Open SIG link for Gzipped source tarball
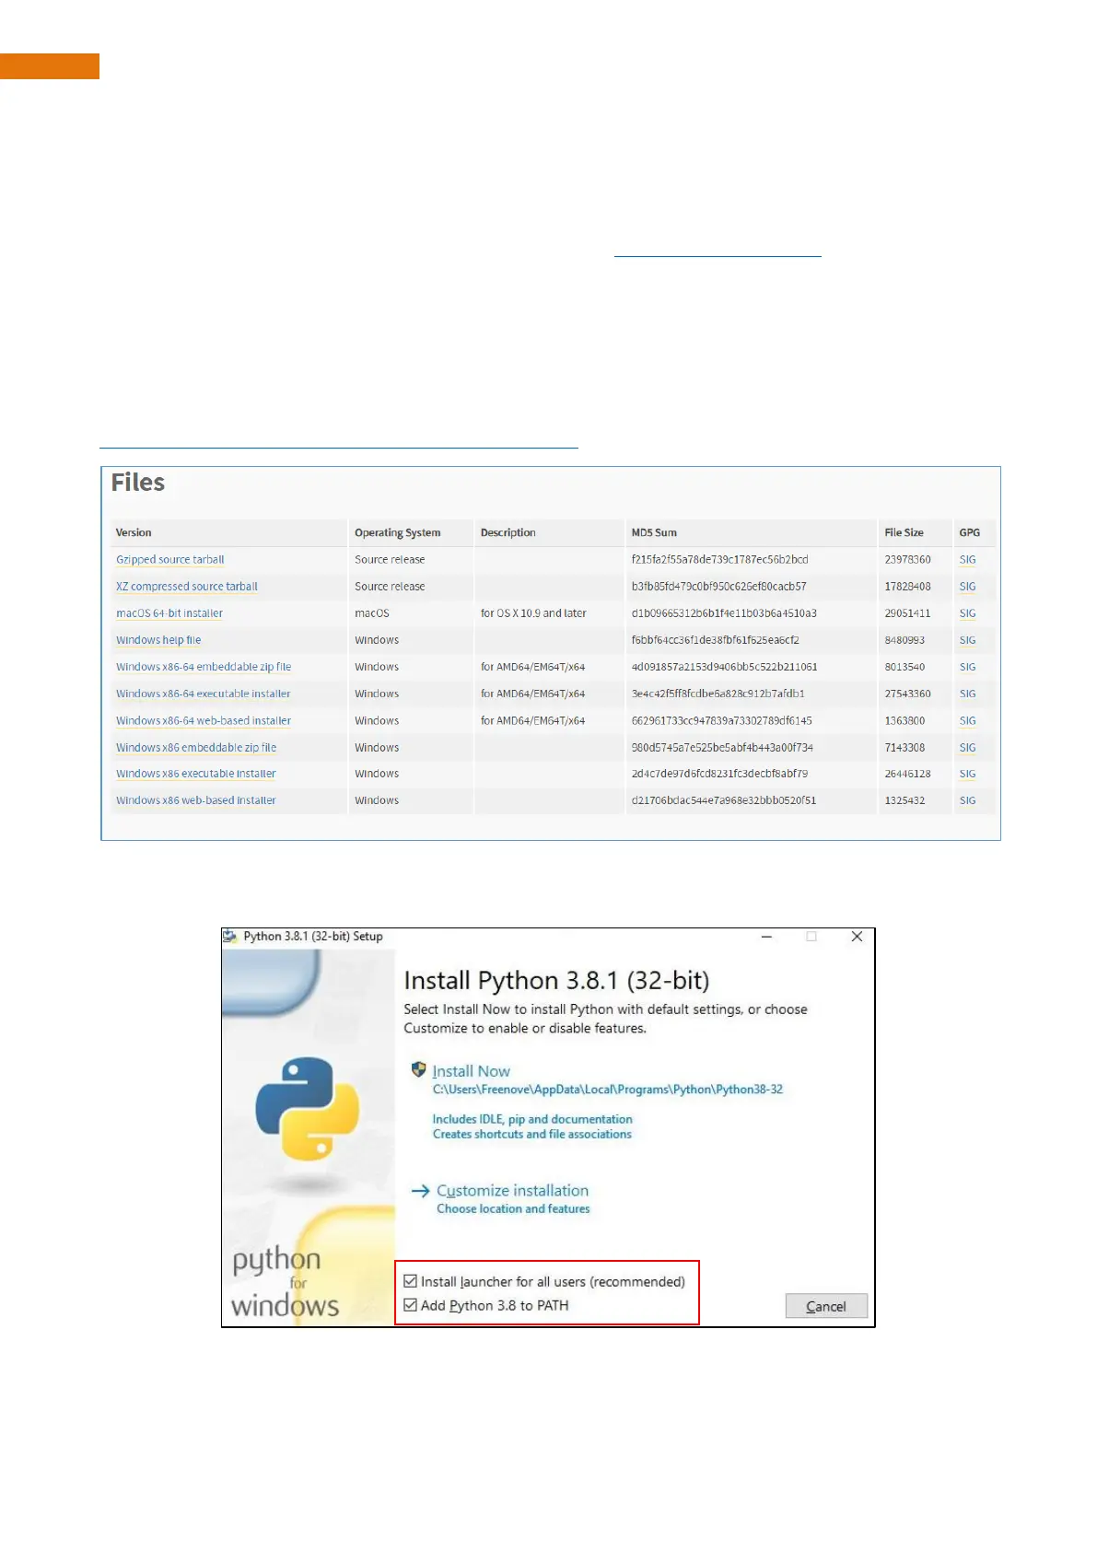1097x1551 pixels. pos(967,559)
